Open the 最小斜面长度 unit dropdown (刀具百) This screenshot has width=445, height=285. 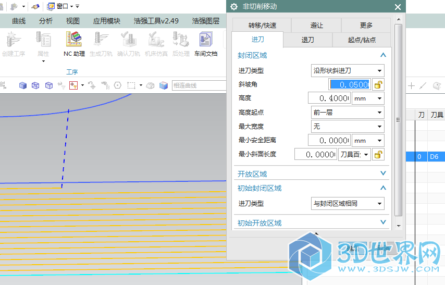354,154
